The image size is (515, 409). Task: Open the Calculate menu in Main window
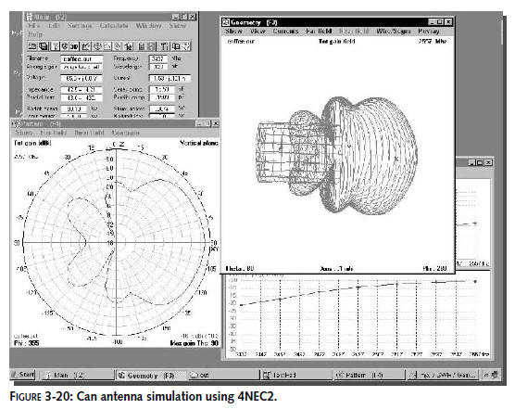(114, 26)
